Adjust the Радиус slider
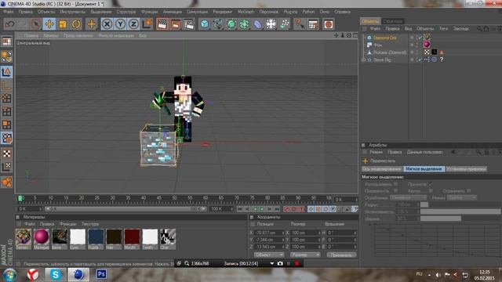 click(460, 204)
